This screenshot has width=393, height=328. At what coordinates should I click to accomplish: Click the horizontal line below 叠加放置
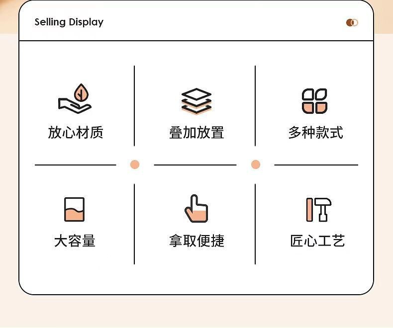tap(195, 165)
